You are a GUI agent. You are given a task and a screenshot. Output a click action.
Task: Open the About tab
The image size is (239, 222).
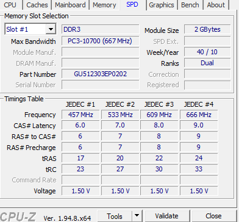click(x=216, y=5)
